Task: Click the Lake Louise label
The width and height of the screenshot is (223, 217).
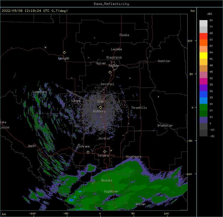Action: click(5, 125)
